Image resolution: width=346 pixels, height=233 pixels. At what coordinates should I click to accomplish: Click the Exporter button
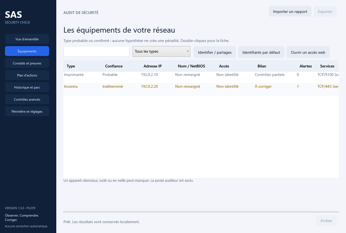(x=325, y=12)
